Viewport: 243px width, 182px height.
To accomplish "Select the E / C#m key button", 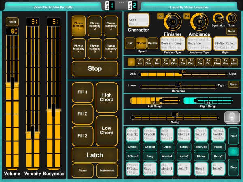I will click(174, 62).
